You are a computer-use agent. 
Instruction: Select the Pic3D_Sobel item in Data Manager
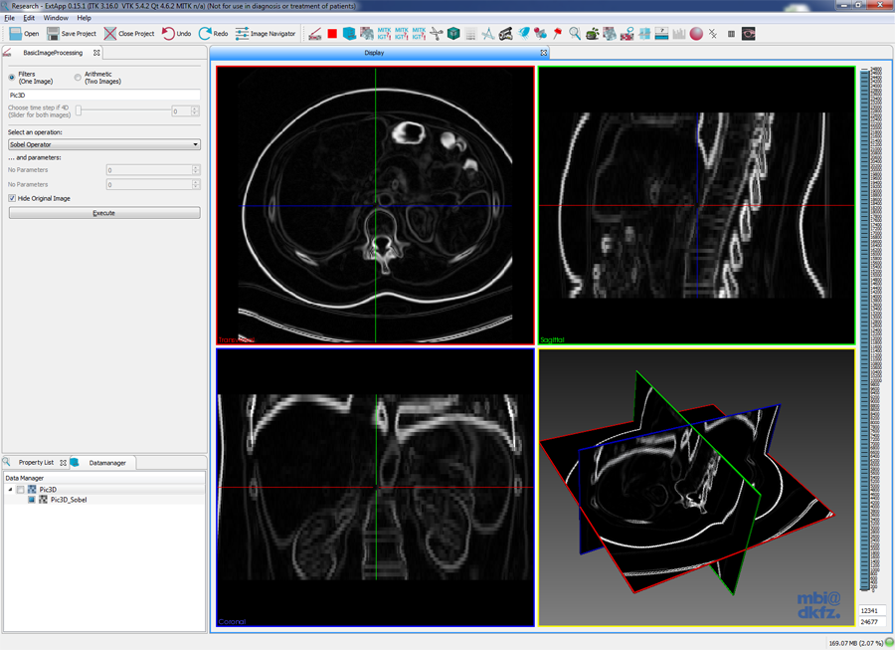click(69, 500)
